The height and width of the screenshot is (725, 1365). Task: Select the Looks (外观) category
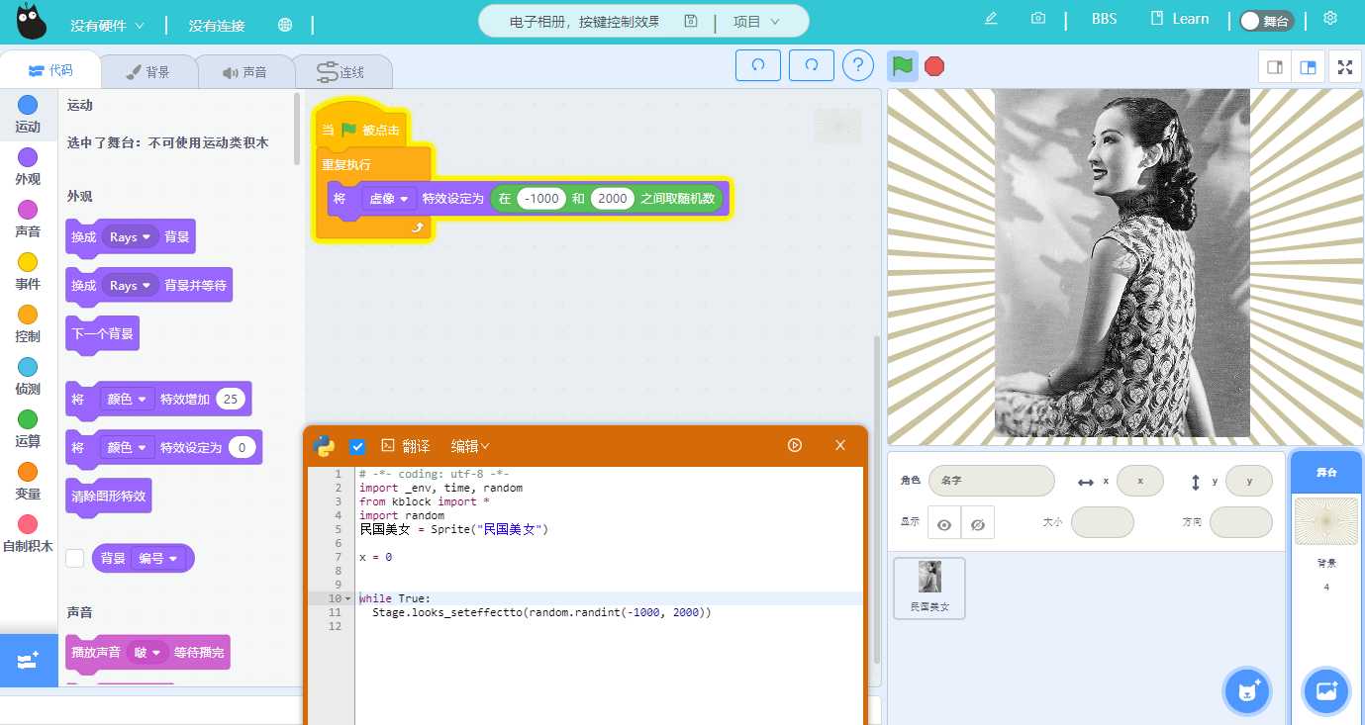(28, 166)
